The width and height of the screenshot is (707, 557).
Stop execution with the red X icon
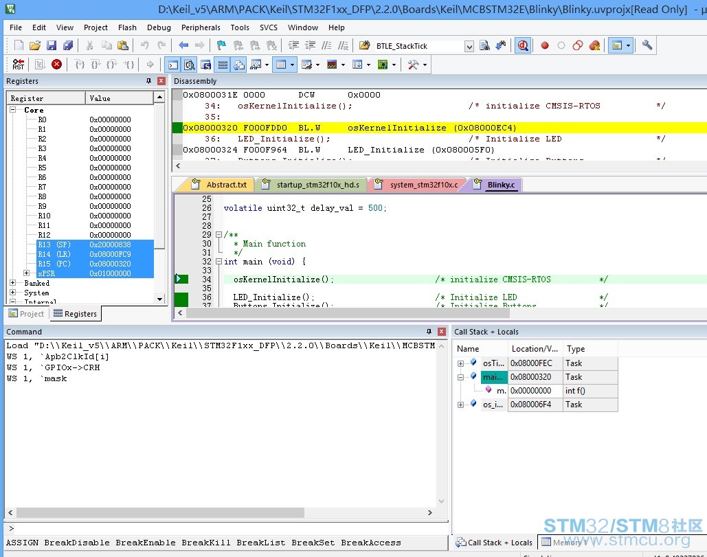click(56, 65)
